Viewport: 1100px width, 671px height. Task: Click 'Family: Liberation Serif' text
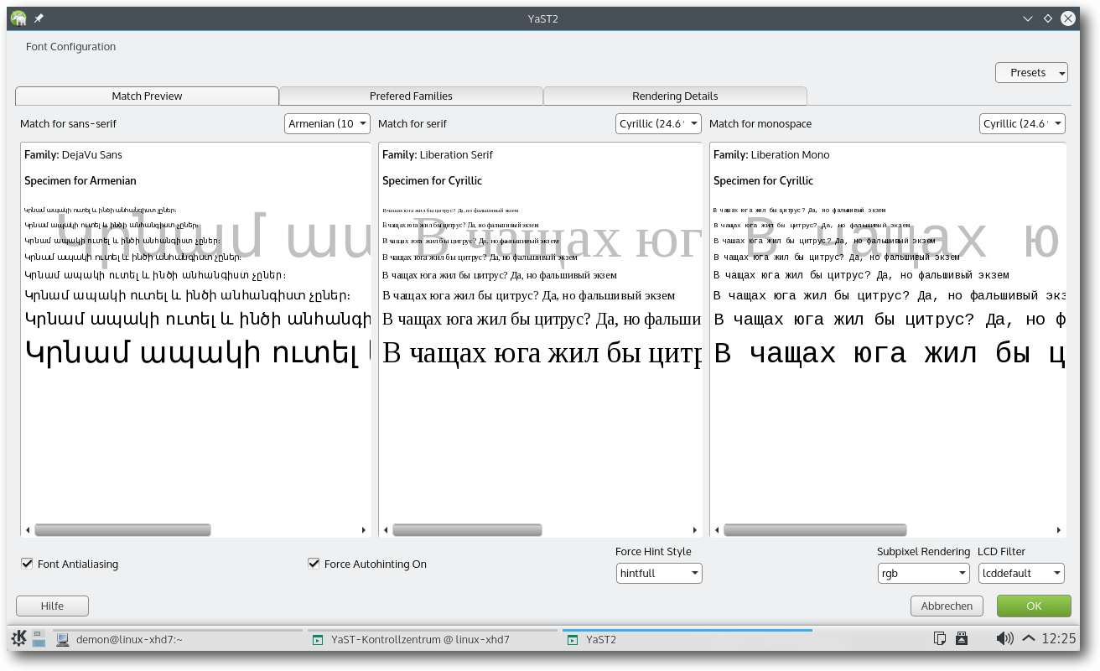438,154
